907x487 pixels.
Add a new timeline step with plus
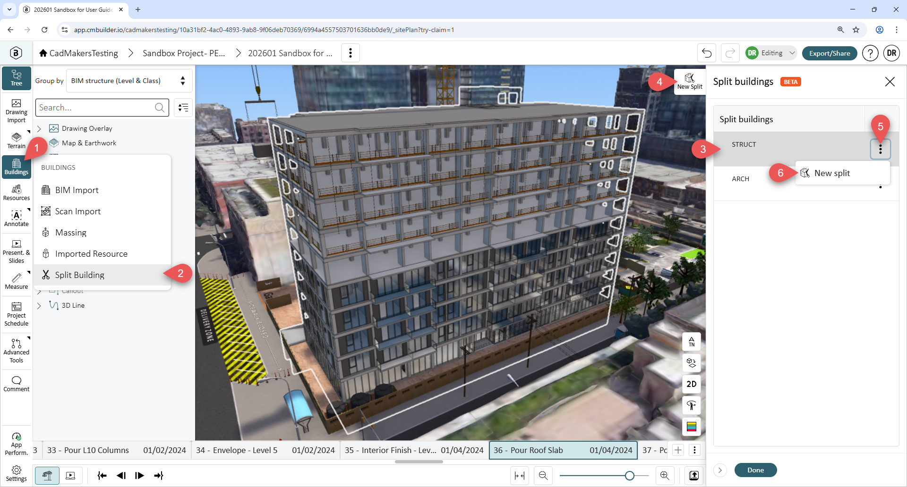[x=678, y=450]
